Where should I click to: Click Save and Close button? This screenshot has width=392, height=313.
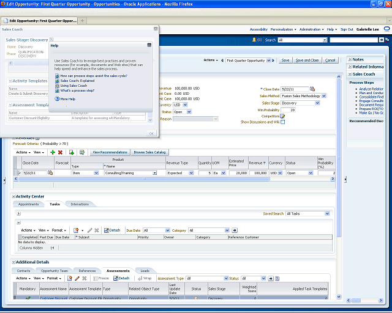[x=307, y=61]
